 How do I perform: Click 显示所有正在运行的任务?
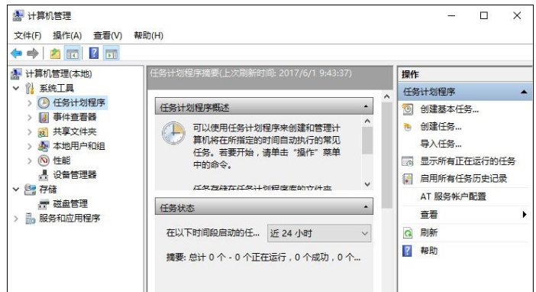click(467, 161)
